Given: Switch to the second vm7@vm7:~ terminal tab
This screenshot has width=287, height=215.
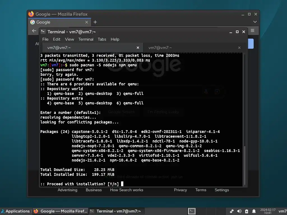Looking at the screenshot, I should (195, 48).
